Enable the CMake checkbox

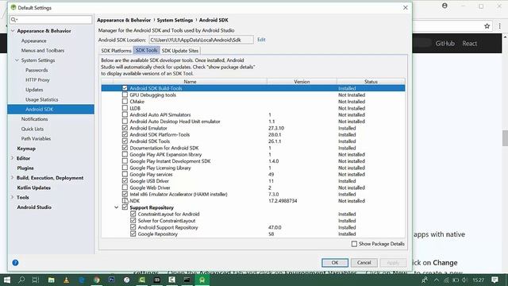coord(125,101)
